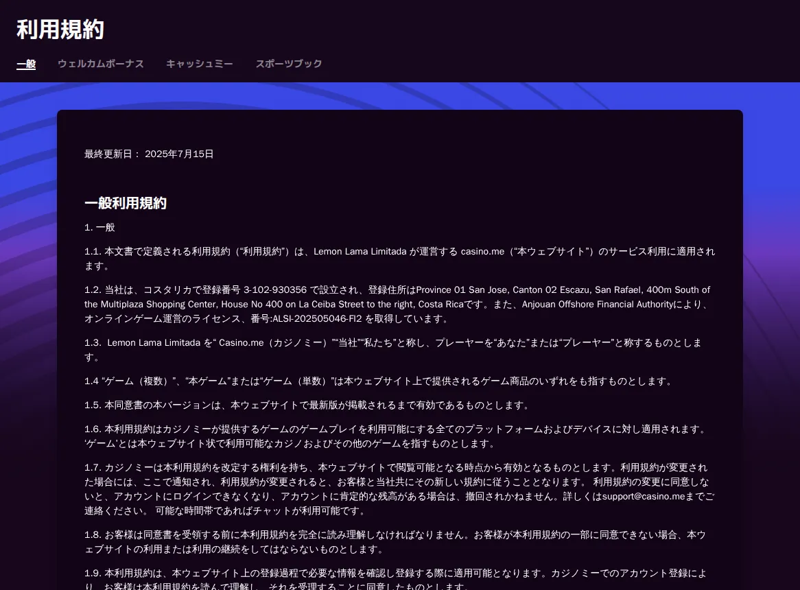Image resolution: width=800 pixels, height=590 pixels.
Task: Open the ウェルカムボーナス tab
Action: pyautogui.click(x=101, y=64)
